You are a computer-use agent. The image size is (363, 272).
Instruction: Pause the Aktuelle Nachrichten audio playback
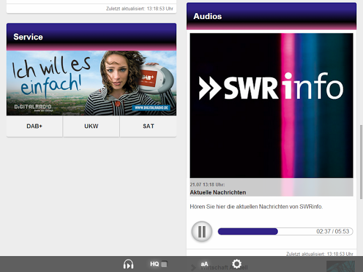pos(202,231)
